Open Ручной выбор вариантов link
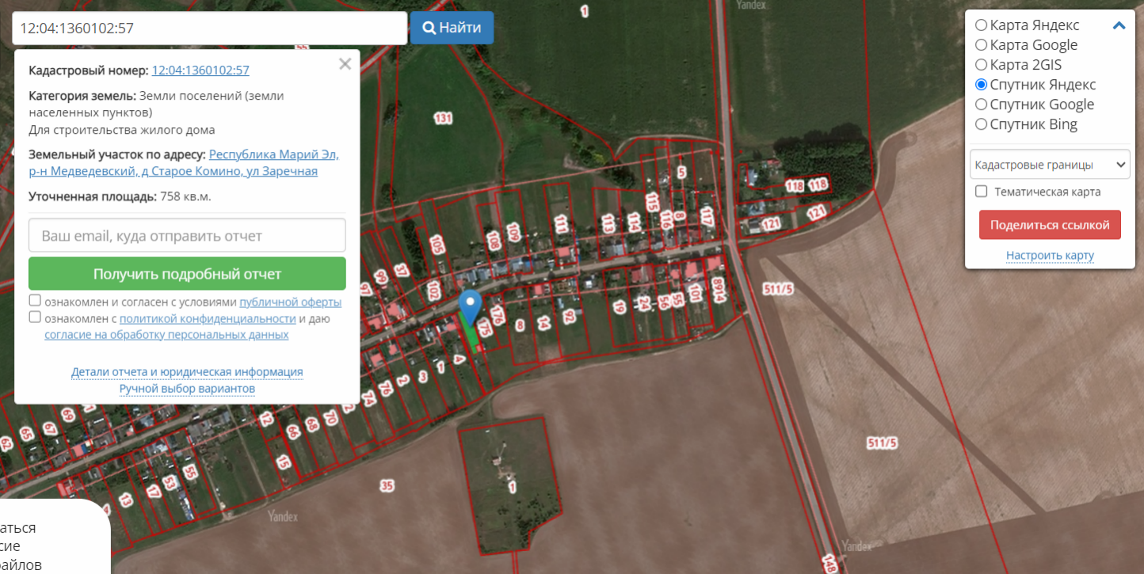Viewport: 1144px width, 574px height. point(187,389)
